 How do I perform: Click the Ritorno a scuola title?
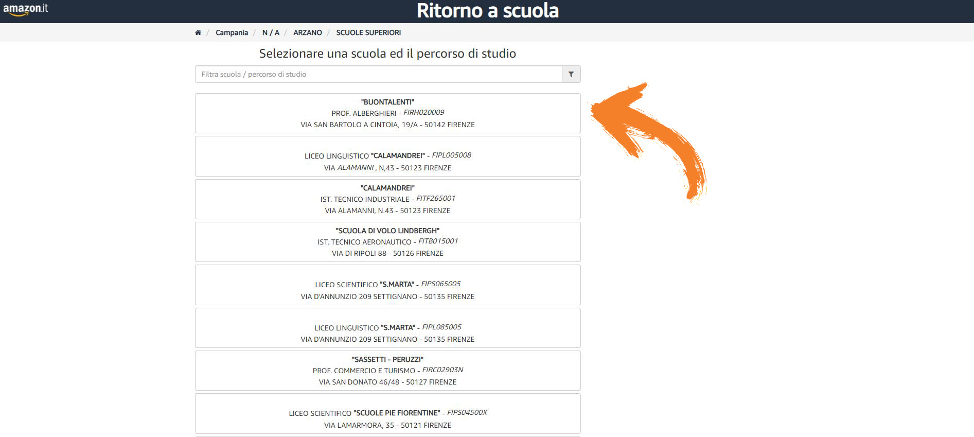click(x=487, y=10)
